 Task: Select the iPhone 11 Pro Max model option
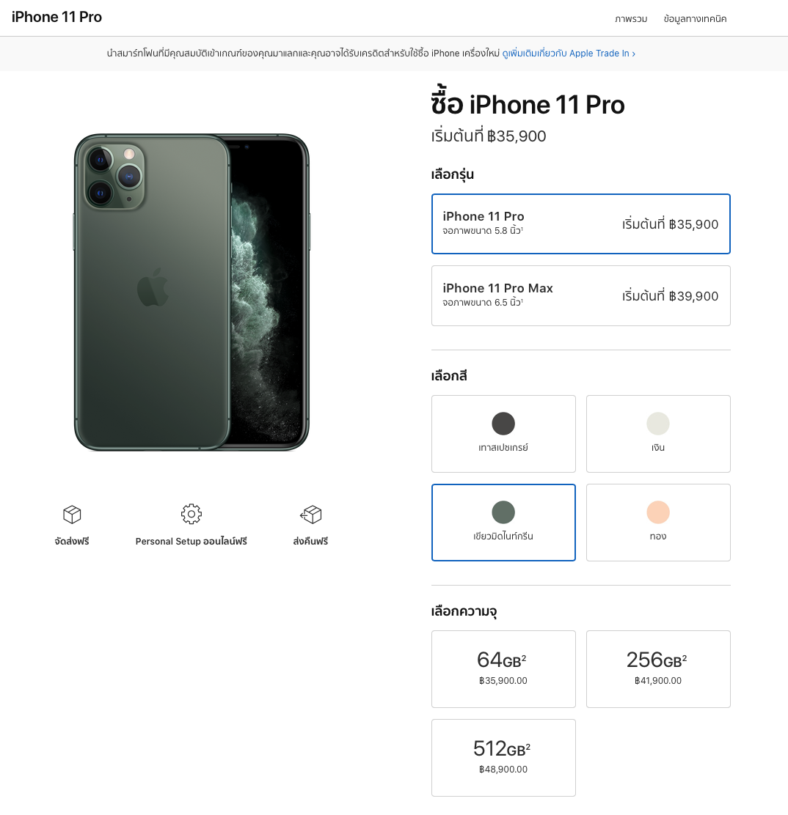pos(580,295)
